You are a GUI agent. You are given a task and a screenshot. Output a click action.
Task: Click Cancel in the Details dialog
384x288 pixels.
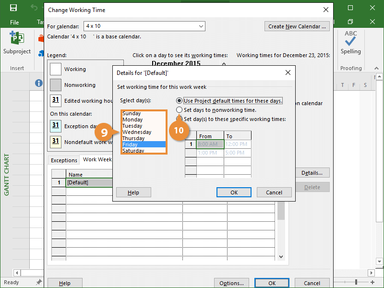point(274,192)
